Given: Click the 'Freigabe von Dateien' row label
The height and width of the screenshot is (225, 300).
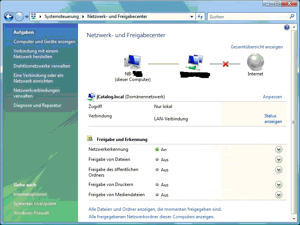Looking at the screenshot, I should point(109,159).
